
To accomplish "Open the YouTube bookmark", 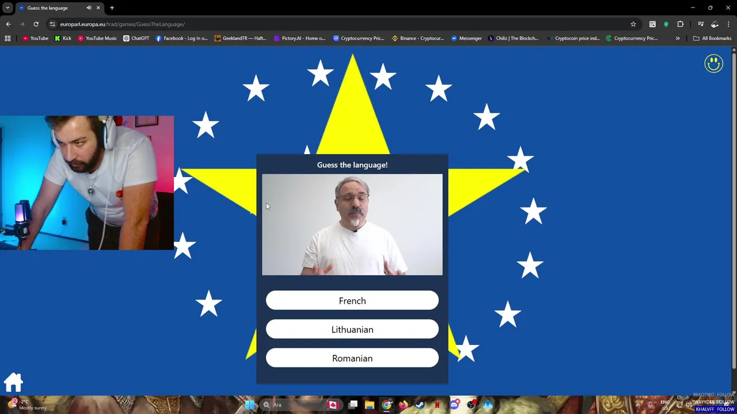I will (35, 38).
